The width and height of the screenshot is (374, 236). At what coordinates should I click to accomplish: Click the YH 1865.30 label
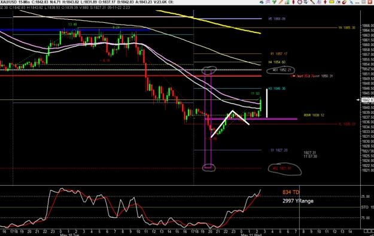(347, 28)
